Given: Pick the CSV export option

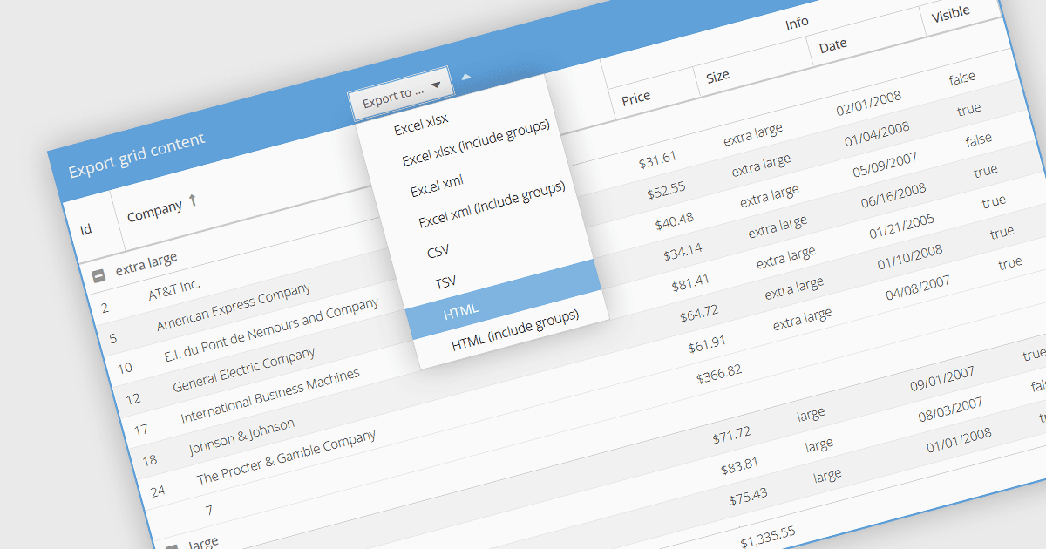Looking at the screenshot, I should click(438, 252).
